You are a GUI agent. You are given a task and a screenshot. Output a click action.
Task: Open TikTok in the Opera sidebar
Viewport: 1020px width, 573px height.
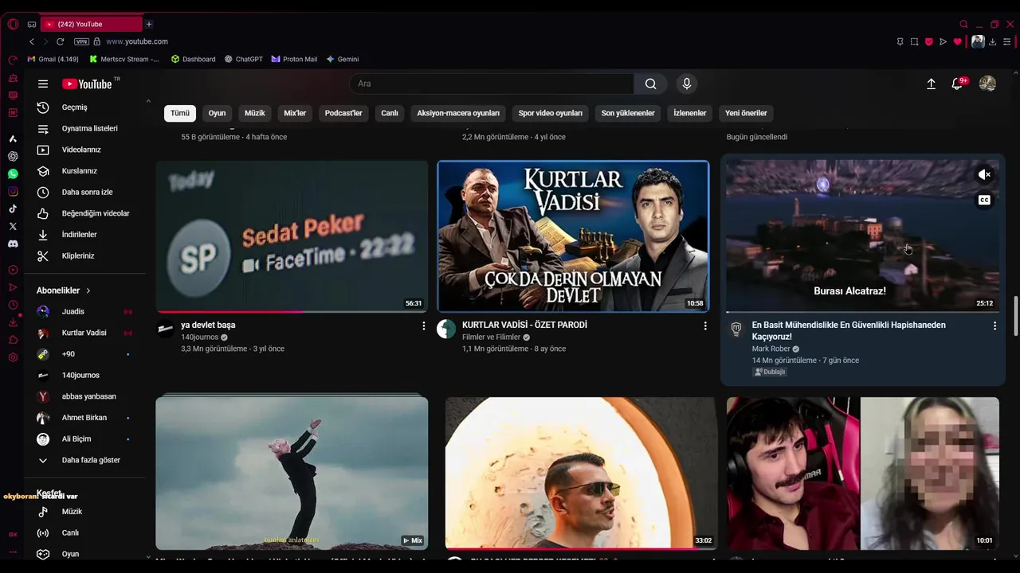pyautogui.click(x=13, y=209)
